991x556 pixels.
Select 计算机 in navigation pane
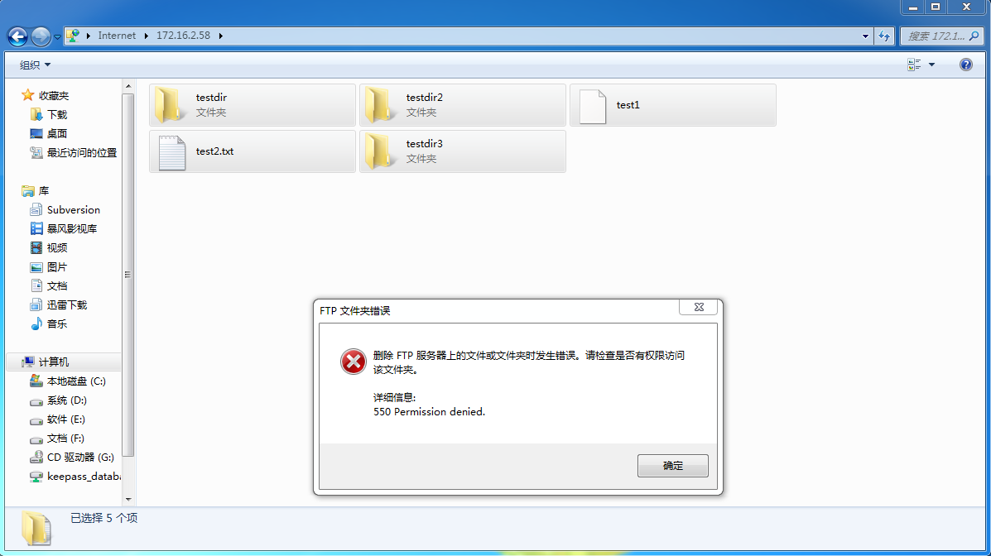(54, 362)
